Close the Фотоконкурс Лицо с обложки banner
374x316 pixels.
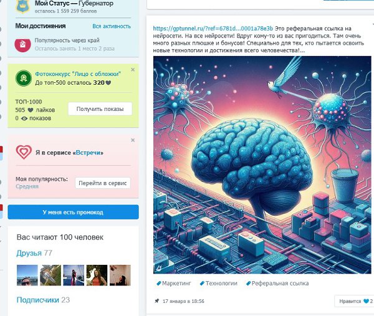pyautogui.click(x=133, y=70)
